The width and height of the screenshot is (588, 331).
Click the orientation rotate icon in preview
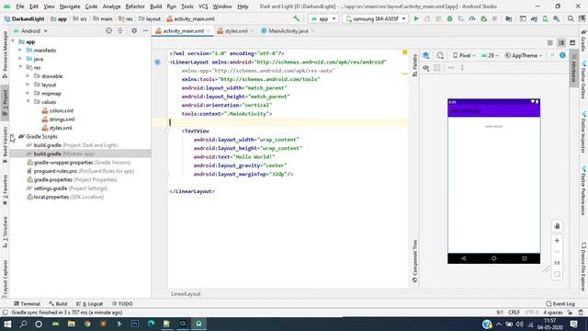coord(440,55)
